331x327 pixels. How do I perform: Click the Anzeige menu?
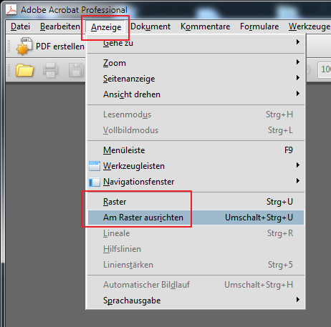tap(106, 27)
